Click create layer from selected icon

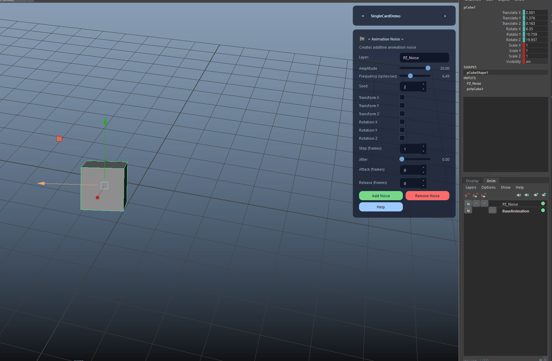pos(544,195)
